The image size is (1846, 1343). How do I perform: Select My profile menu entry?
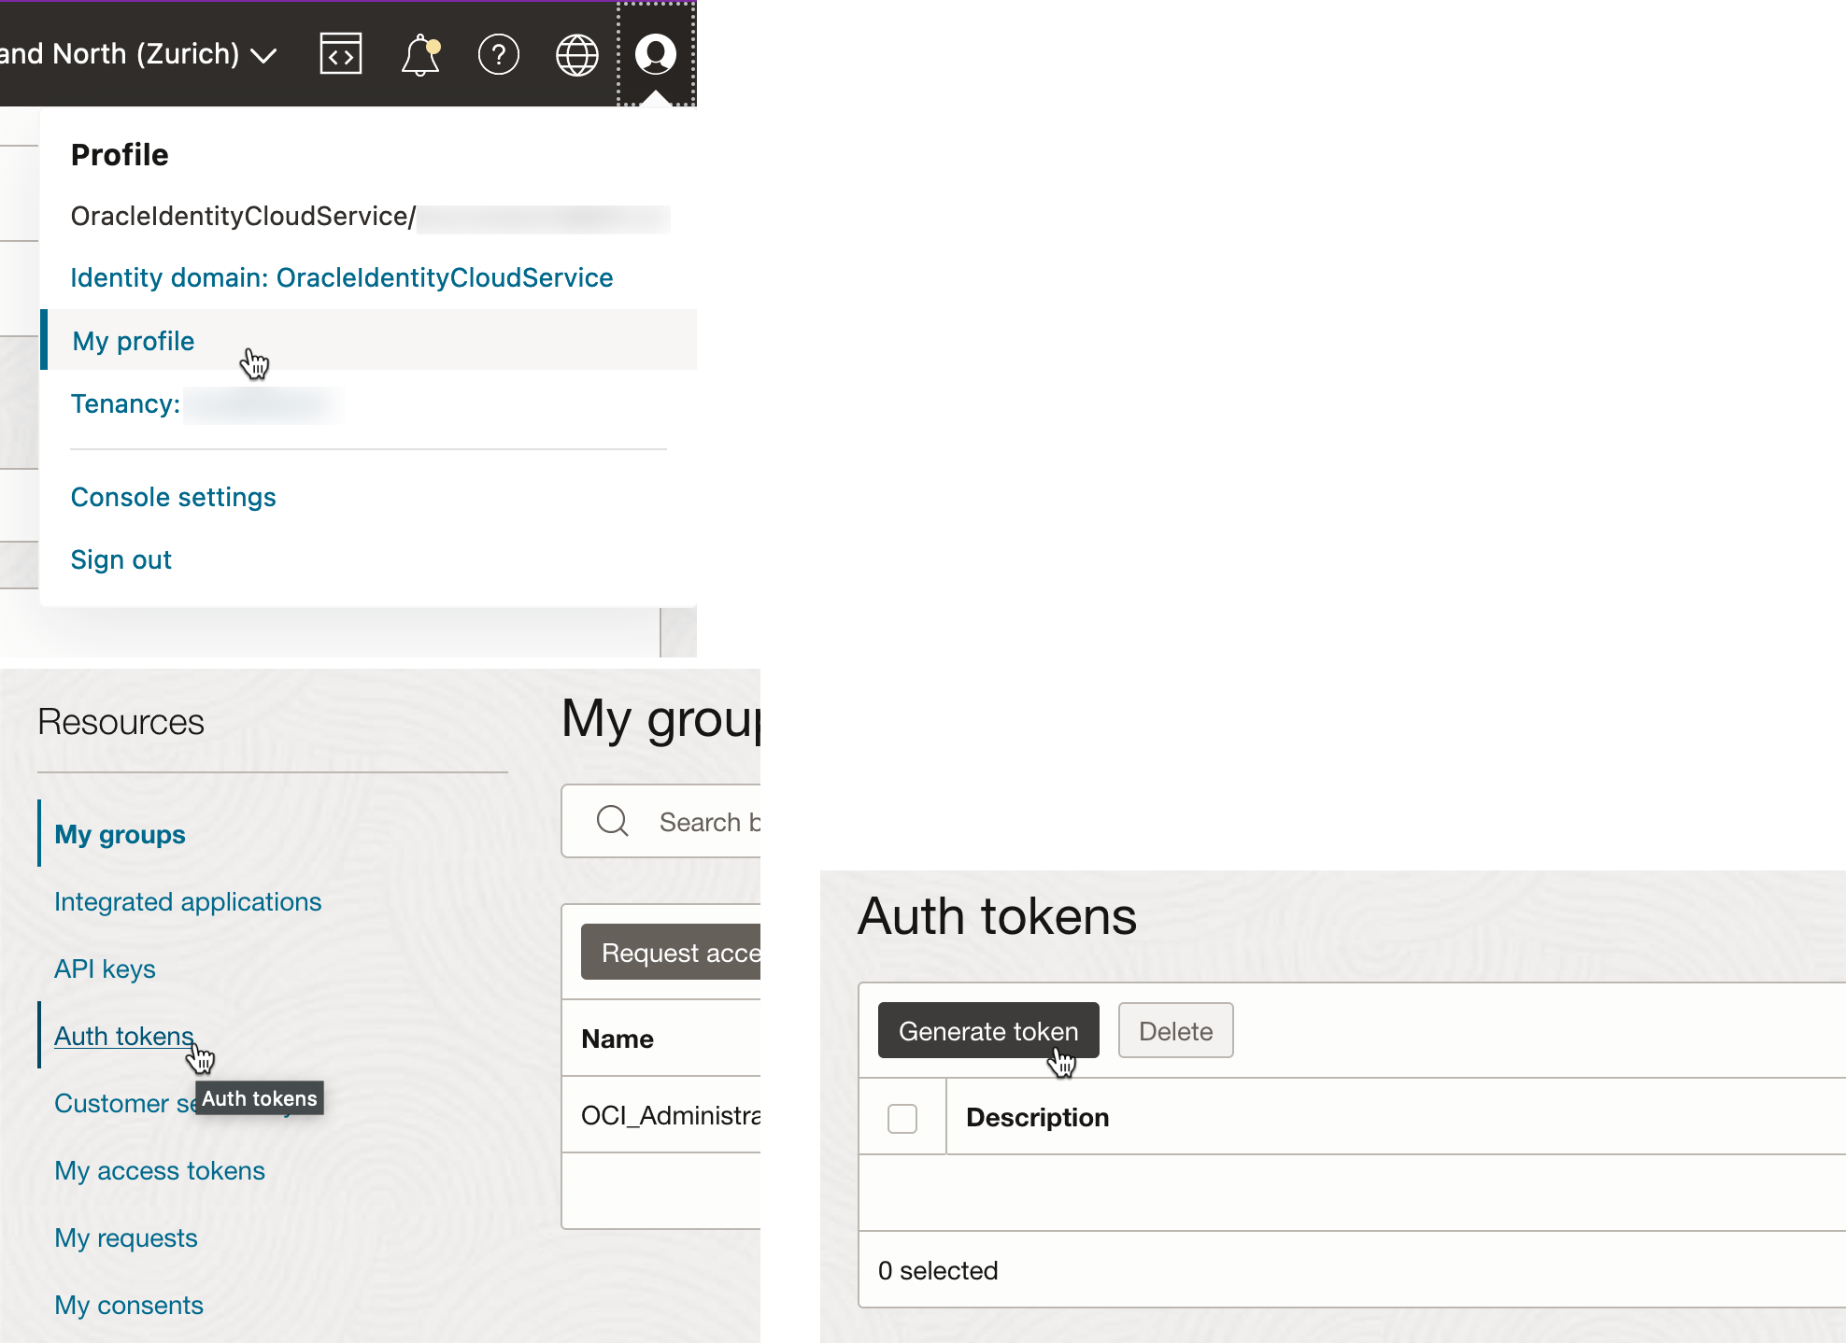click(134, 341)
